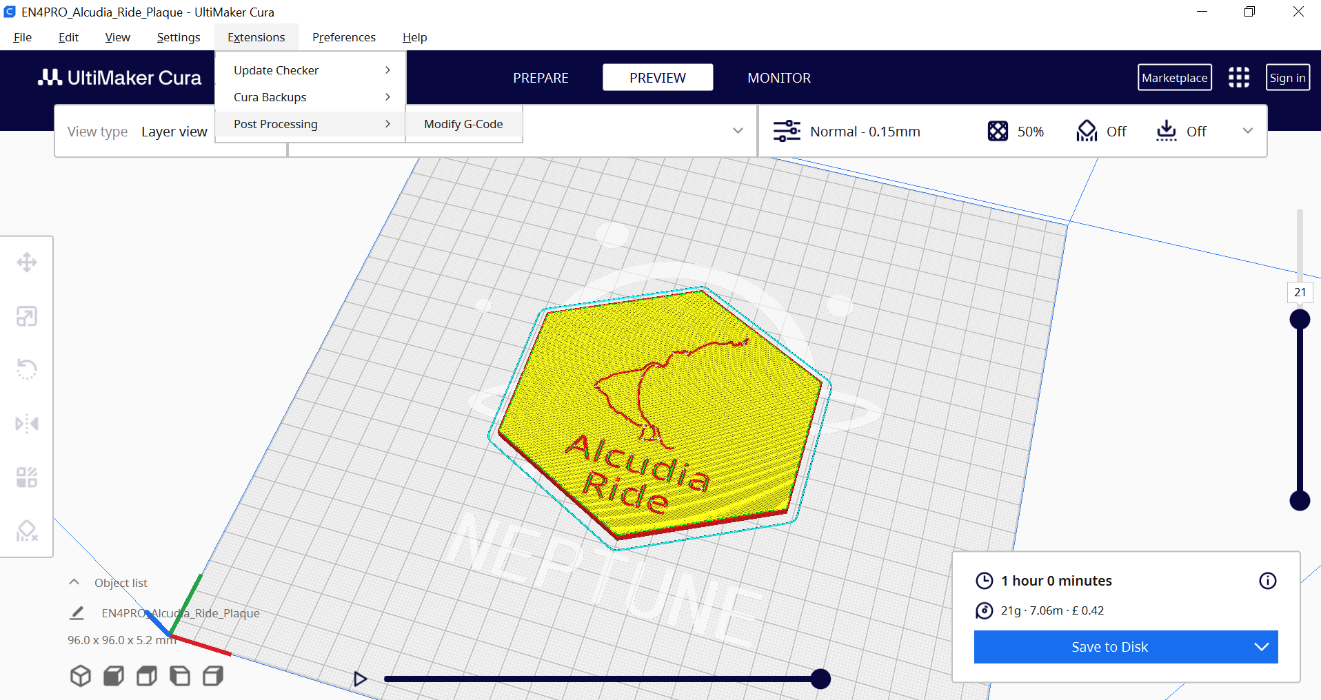Open the Settings menu
Viewport: 1321px width, 700px height.
179,37
